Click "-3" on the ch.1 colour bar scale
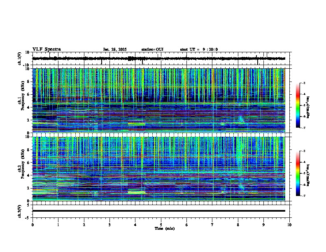The height and width of the screenshot is (252, 326). [303, 83]
